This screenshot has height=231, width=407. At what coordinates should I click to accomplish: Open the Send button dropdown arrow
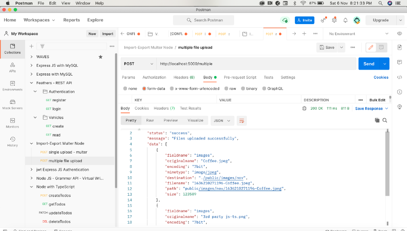[x=385, y=64]
